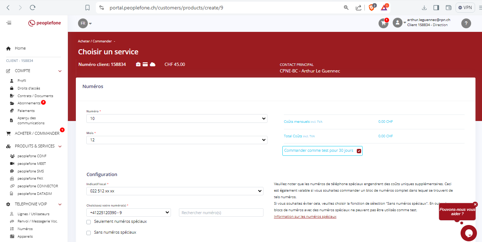This screenshot has width=482, height=242.
Task: Click the browser address bar URL
Action: [x=166, y=7]
